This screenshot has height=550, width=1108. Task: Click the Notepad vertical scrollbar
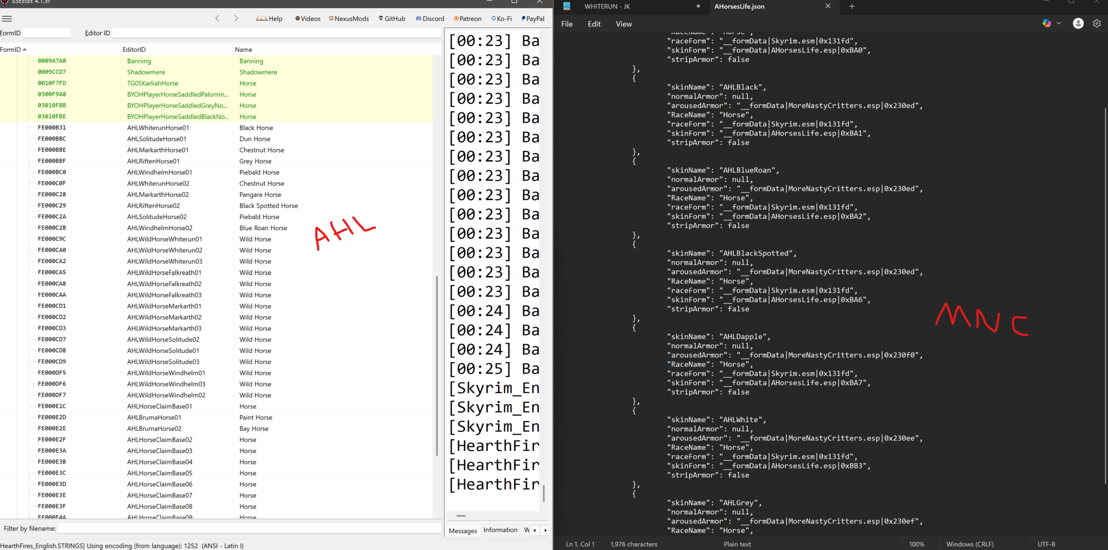click(1105, 295)
